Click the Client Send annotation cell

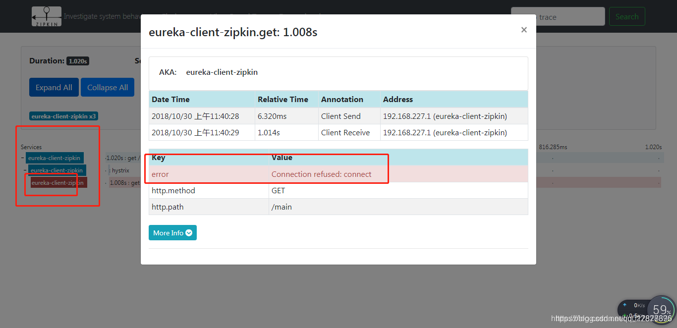tap(349, 116)
